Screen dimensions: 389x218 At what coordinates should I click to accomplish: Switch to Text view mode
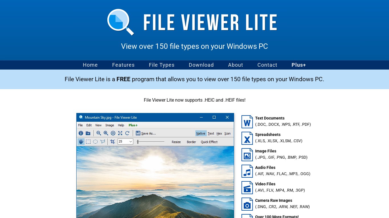(x=211, y=133)
